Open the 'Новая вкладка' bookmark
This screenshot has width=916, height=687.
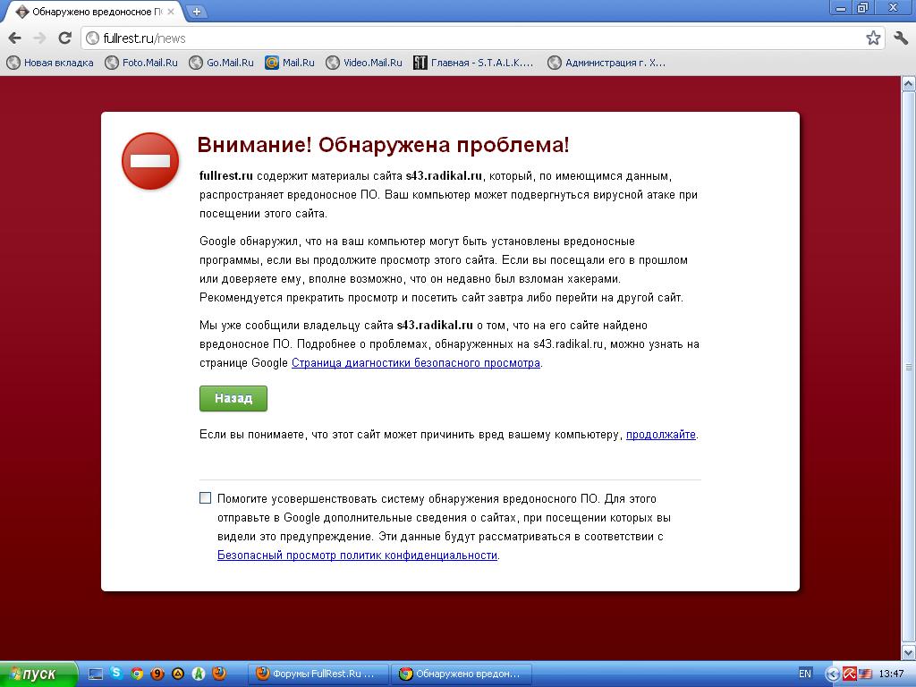50,63
